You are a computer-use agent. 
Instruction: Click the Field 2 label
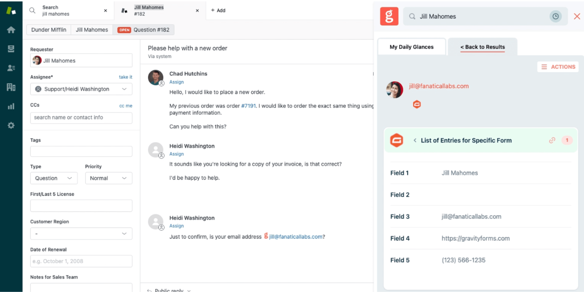point(400,195)
